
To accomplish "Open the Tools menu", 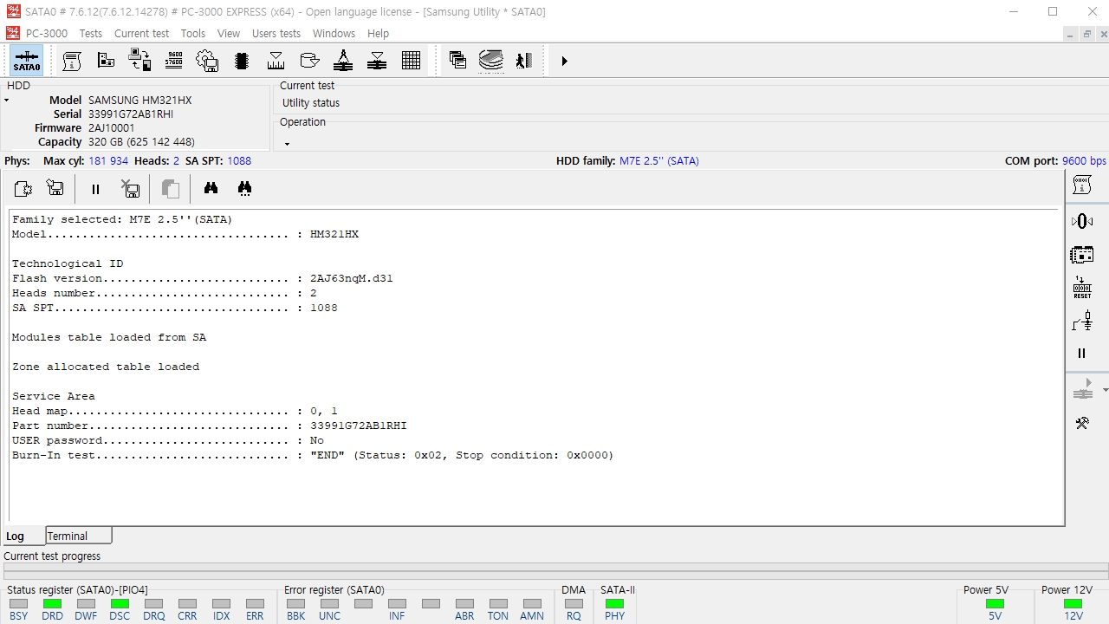I will (193, 33).
